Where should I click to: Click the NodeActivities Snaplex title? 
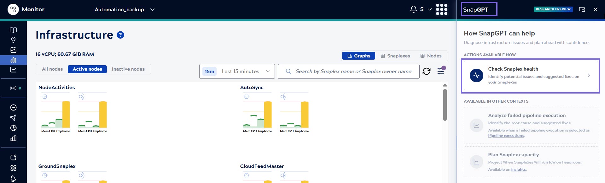(x=57, y=88)
